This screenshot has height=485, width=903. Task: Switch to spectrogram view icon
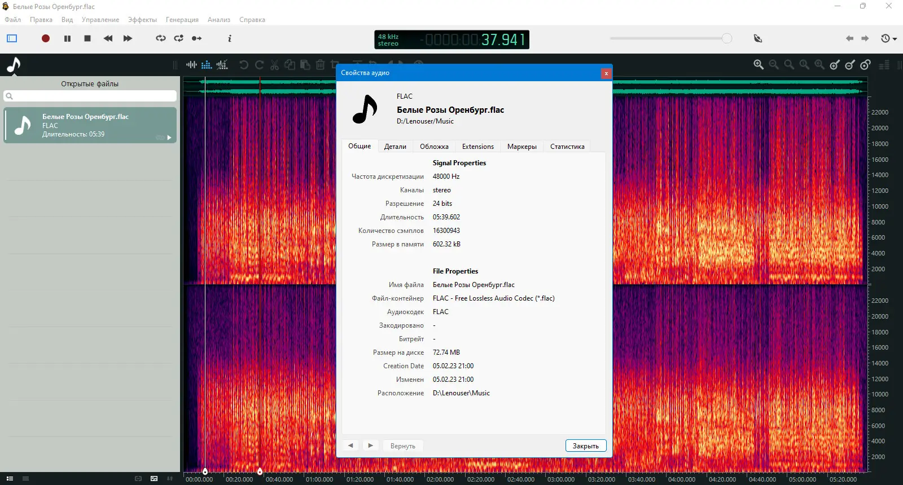pyautogui.click(x=207, y=65)
